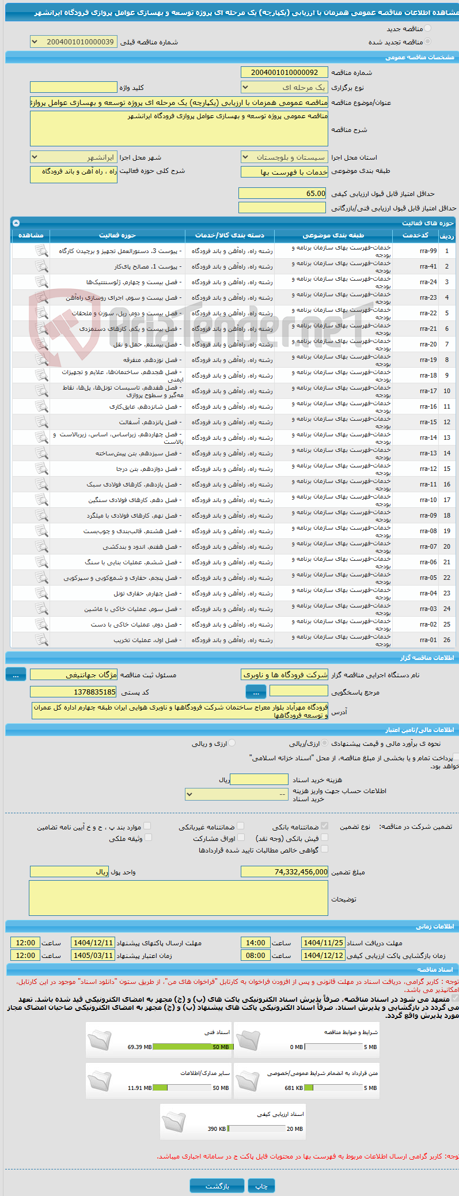Viewport: 459px width, 1196px height.
Task: Toggle the Islamic treasury bonds payment checkbox
Action: (x=456, y=757)
